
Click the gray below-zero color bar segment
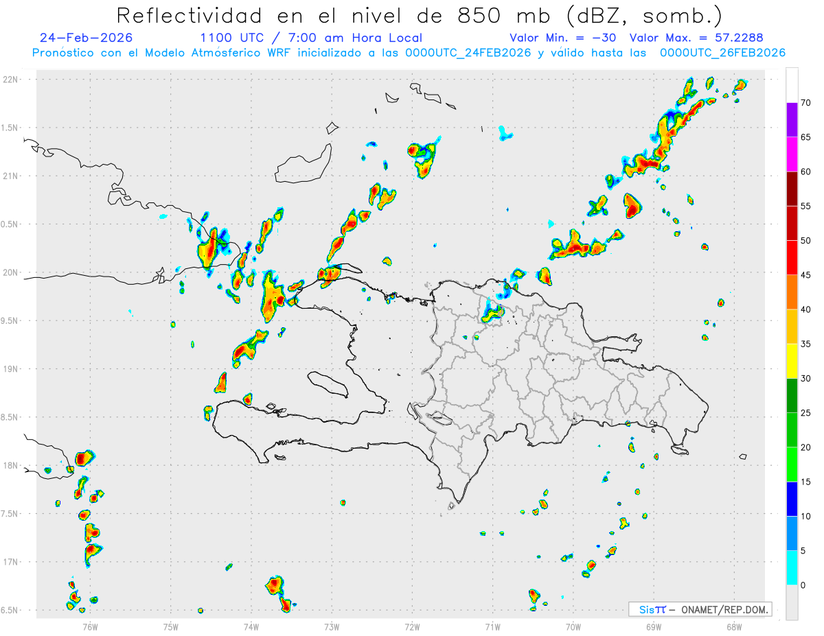792,602
